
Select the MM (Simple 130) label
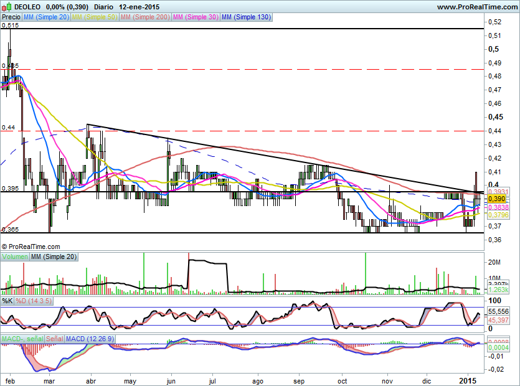(246, 17)
